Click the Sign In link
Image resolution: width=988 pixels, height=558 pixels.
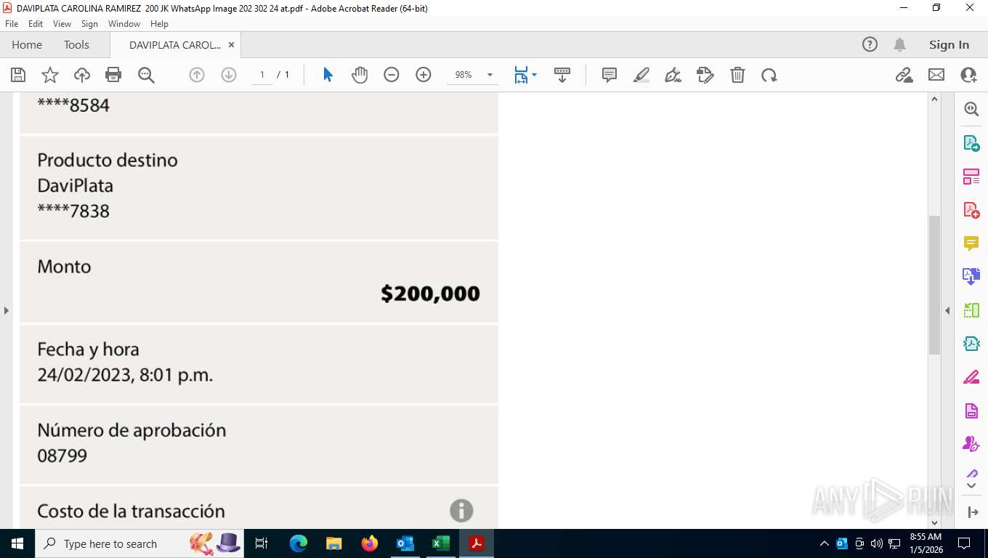949,44
